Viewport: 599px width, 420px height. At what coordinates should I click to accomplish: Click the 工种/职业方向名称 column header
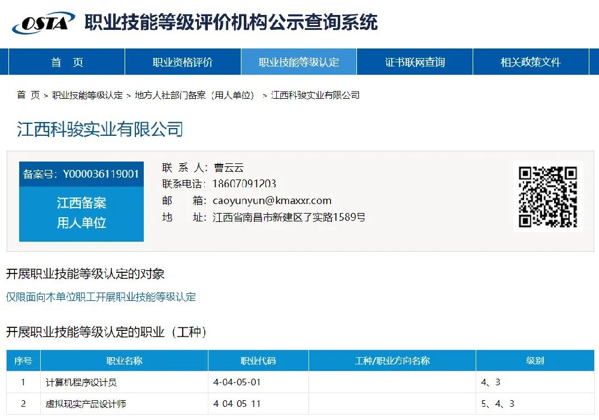click(x=392, y=361)
